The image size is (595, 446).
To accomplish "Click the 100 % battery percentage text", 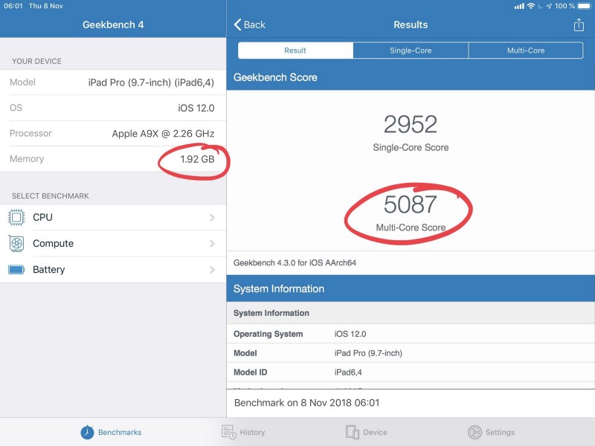I will [565, 6].
